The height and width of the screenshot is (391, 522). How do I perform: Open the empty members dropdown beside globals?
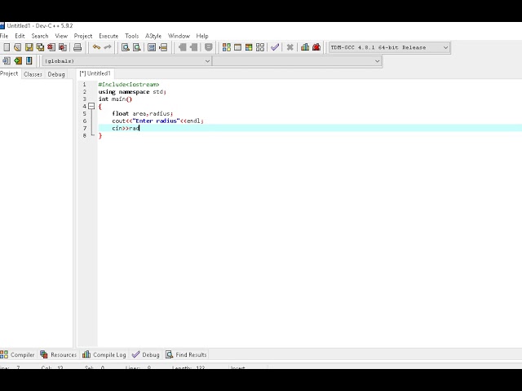pyautogui.click(x=297, y=61)
